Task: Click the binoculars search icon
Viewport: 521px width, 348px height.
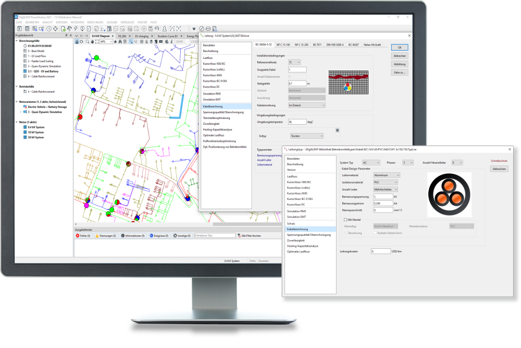Action: 120,42
